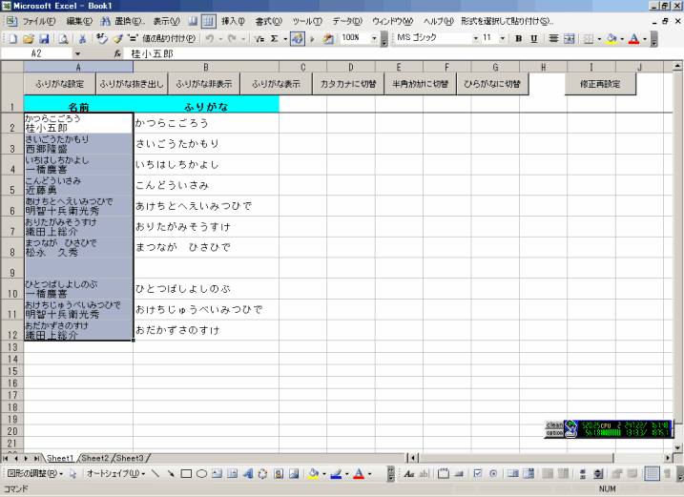684x497 pixels.
Task: Click the ひらがなに切替 button
Action: 492,84
